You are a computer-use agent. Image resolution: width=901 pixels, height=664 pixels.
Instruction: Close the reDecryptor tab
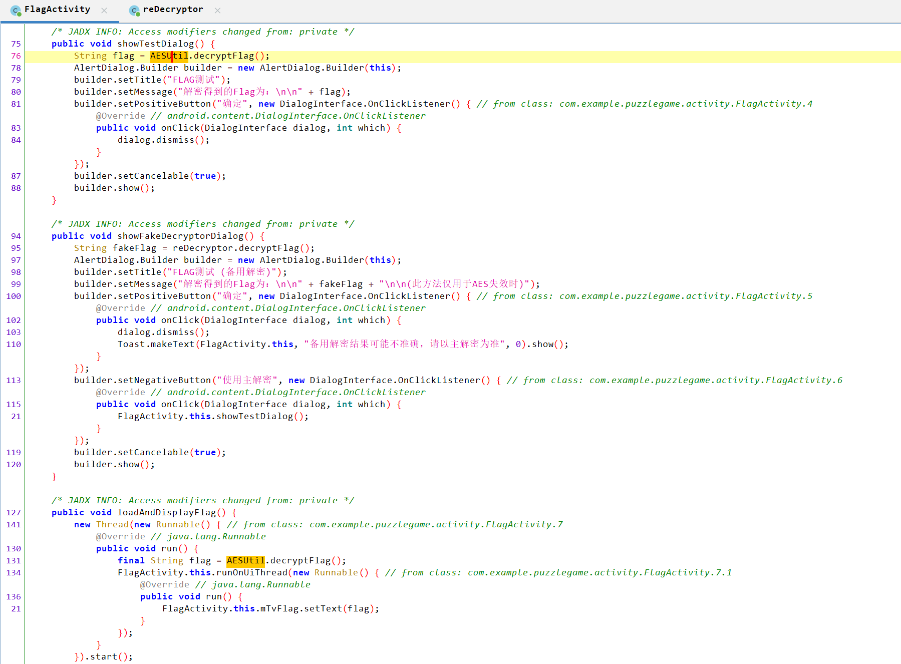(217, 11)
